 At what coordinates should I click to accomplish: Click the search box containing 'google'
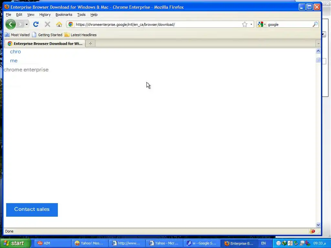(x=289, y=25)
